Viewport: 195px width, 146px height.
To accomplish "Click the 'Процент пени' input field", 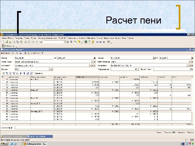I will tap(174, 69).
